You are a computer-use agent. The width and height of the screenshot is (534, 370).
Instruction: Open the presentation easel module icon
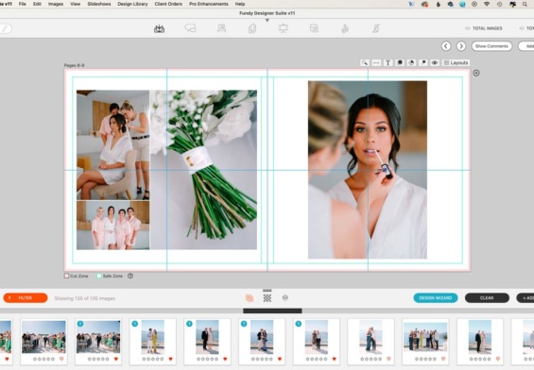284,28
